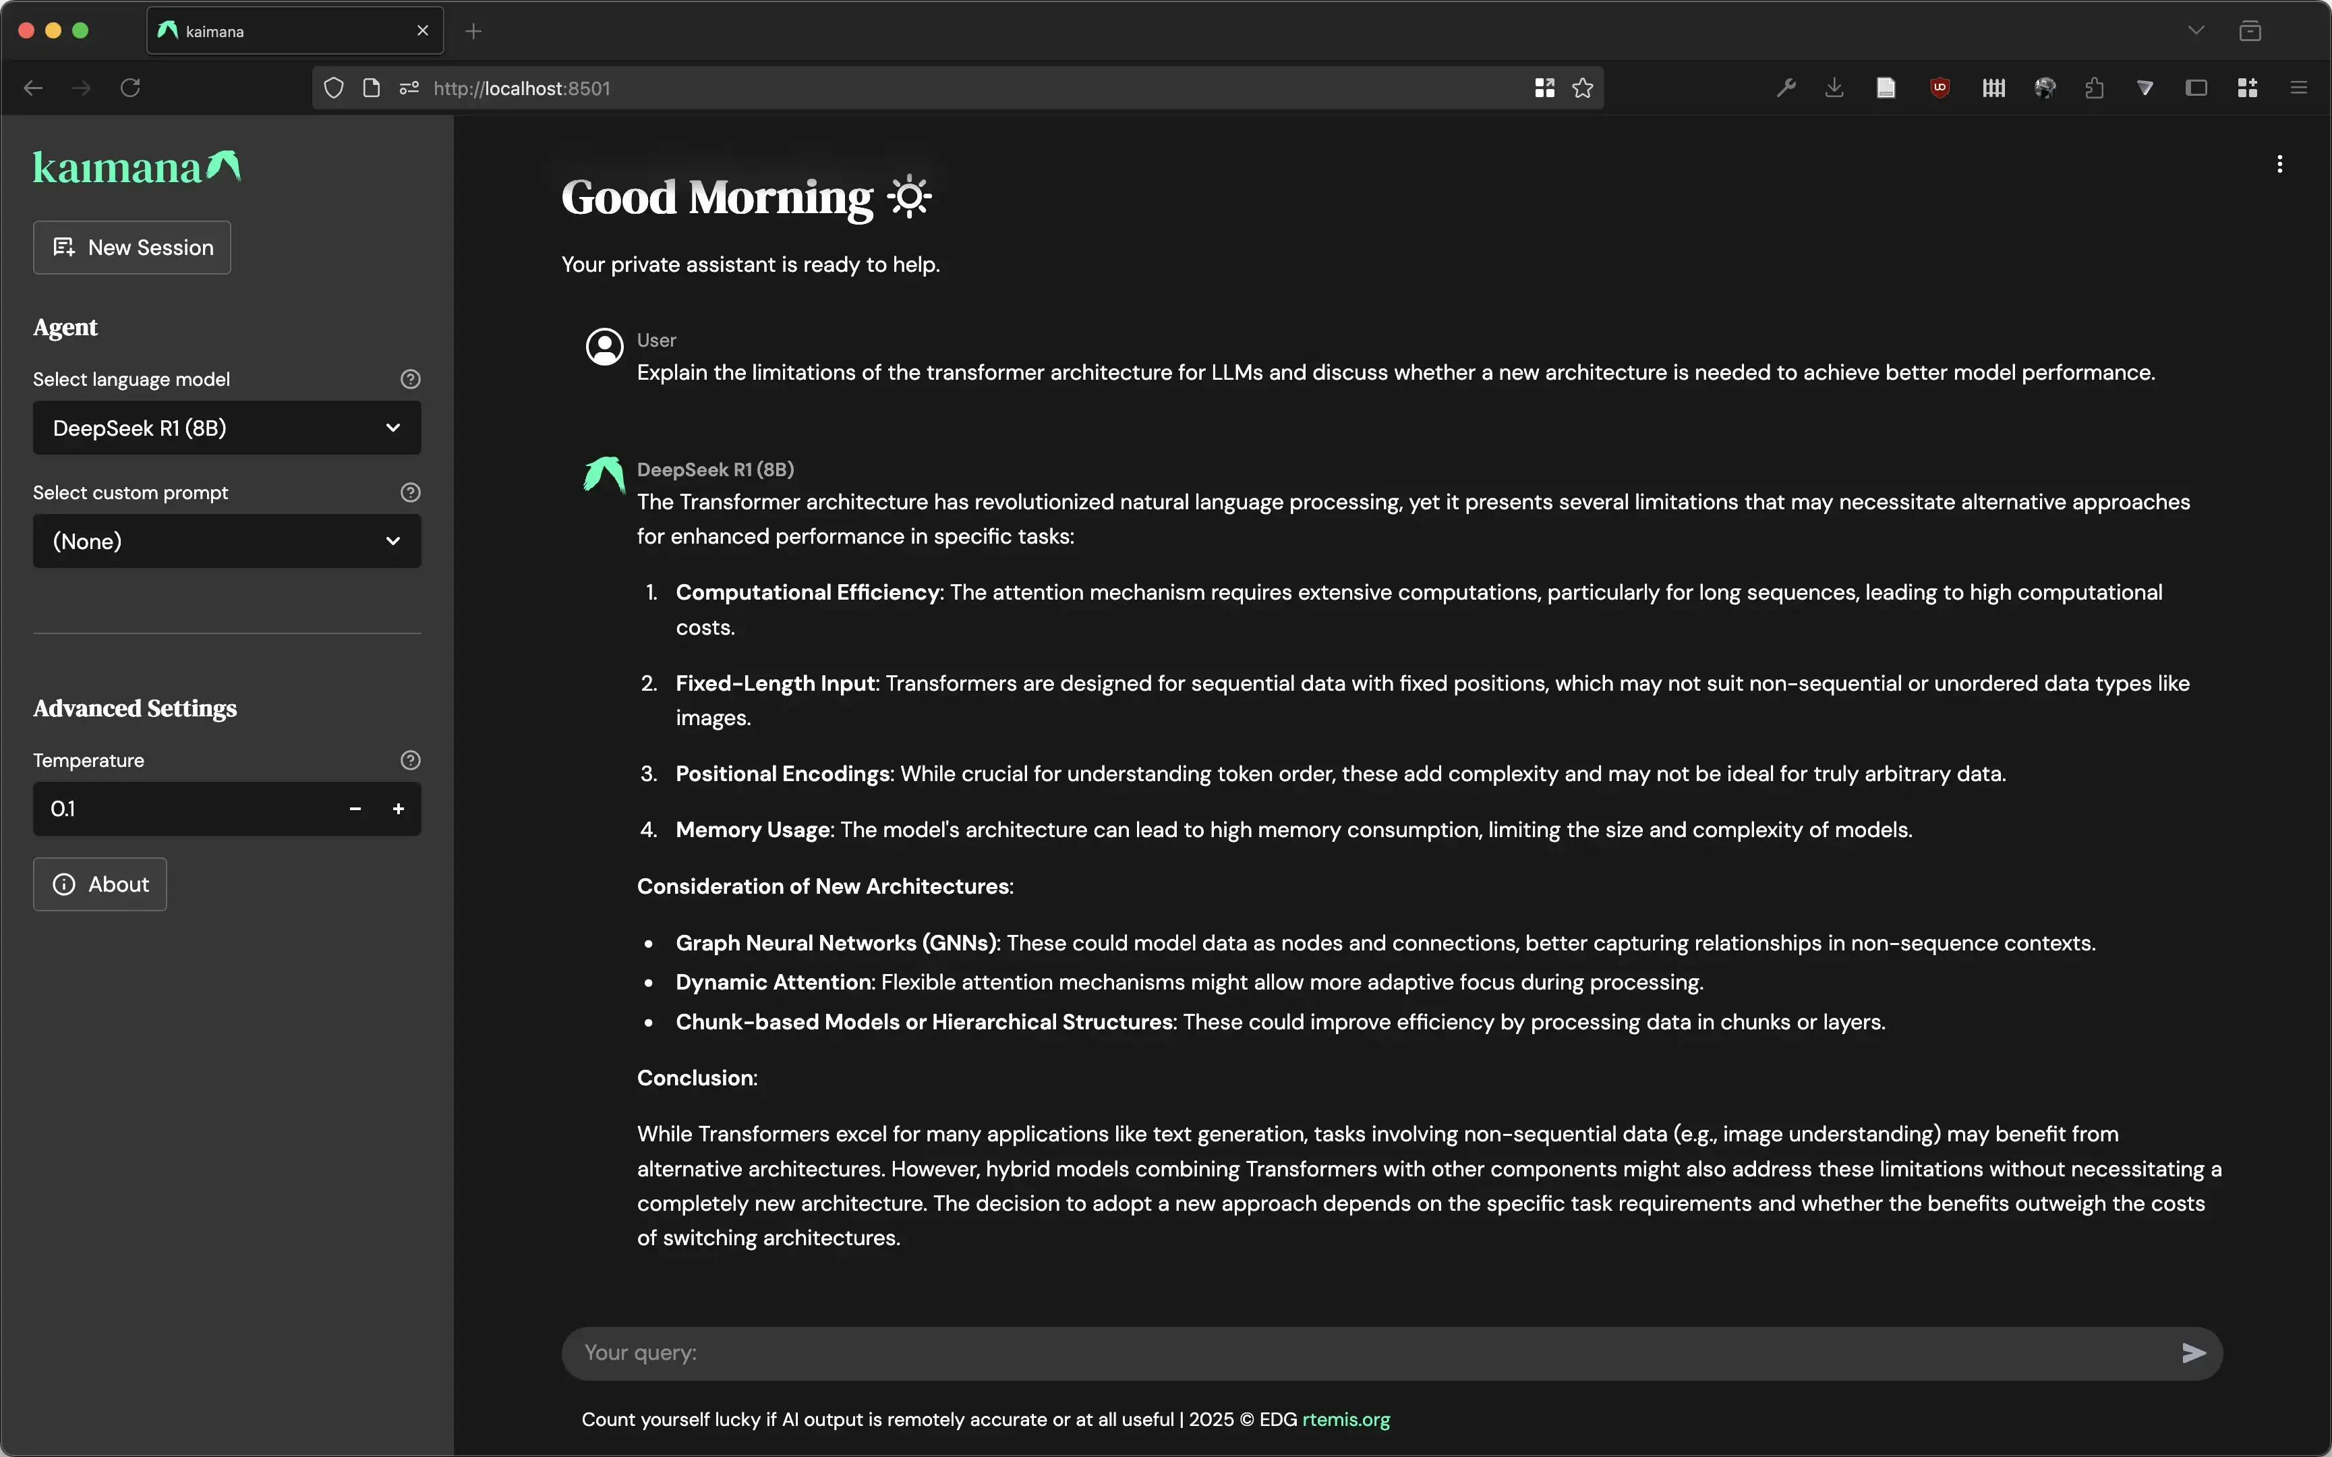Open the kaimana help icon beside Temperature
This screenshot has height=1457, width=2332.
point(411,760)
